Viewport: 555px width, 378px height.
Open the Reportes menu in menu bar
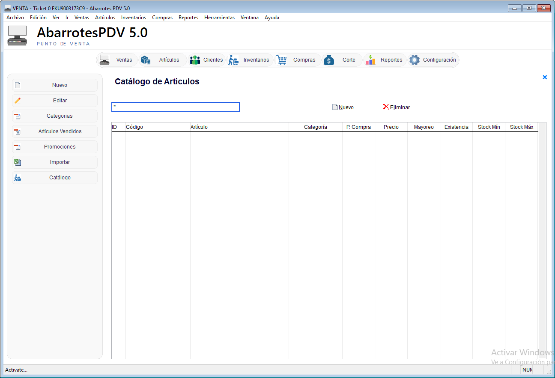[x=188, y=18]
